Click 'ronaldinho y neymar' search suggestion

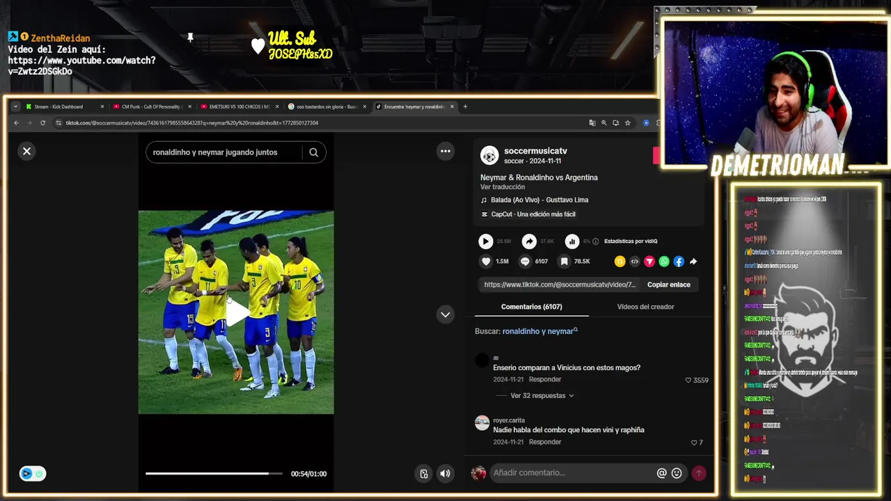pos(540,331)
